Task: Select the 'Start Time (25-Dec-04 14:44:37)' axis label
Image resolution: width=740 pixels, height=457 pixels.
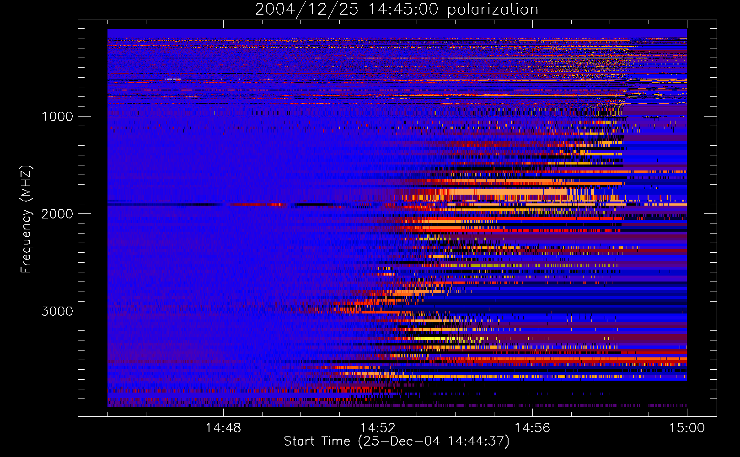Action: [397, 442]
